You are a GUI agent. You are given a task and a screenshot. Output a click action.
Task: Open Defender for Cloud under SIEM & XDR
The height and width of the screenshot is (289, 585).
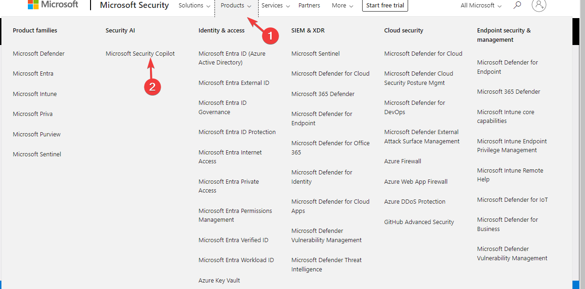pyautogui.click(x=331, y=74)
